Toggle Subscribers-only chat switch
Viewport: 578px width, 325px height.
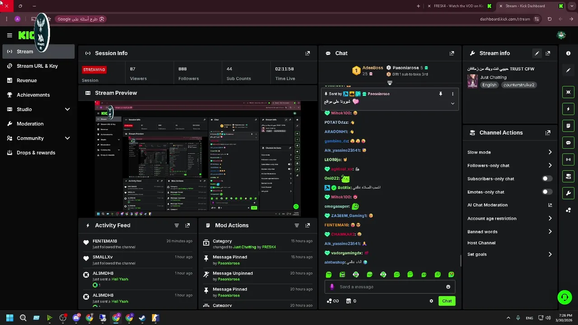pyautogui.click(x=547, y=179)
